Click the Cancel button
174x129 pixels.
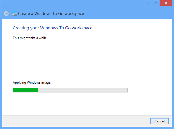(160, 121)
